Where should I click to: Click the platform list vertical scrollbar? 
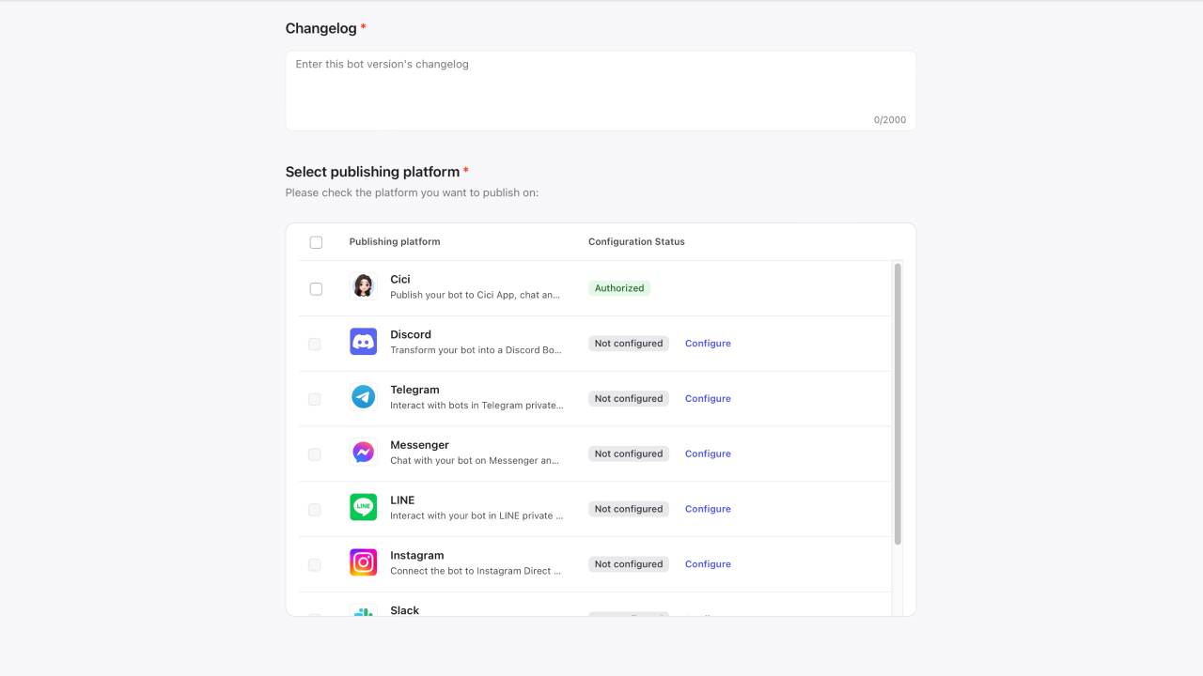pyautogui.click(x=898, y=404)
